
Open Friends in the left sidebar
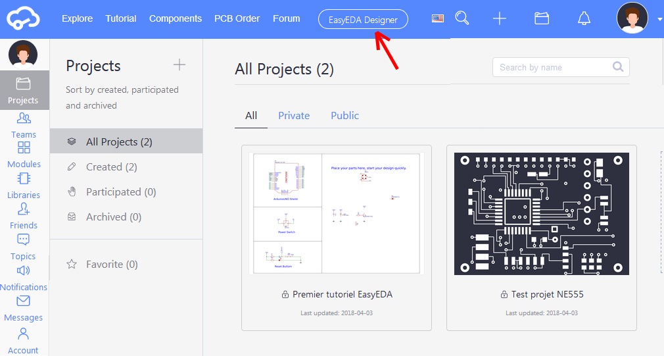(24, 216)
